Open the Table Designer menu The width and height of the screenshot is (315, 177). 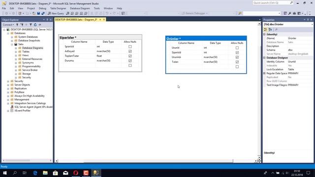[x=58, y=8]
